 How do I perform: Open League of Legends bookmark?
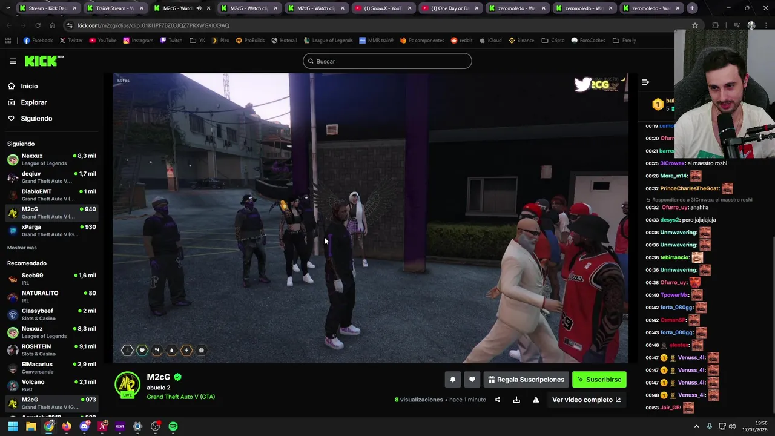[328, 41]
